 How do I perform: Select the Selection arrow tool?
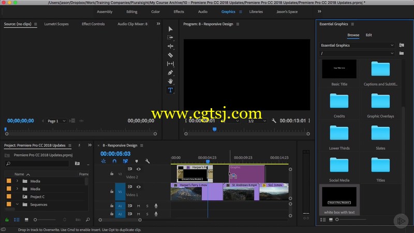[x=170, y=29]
